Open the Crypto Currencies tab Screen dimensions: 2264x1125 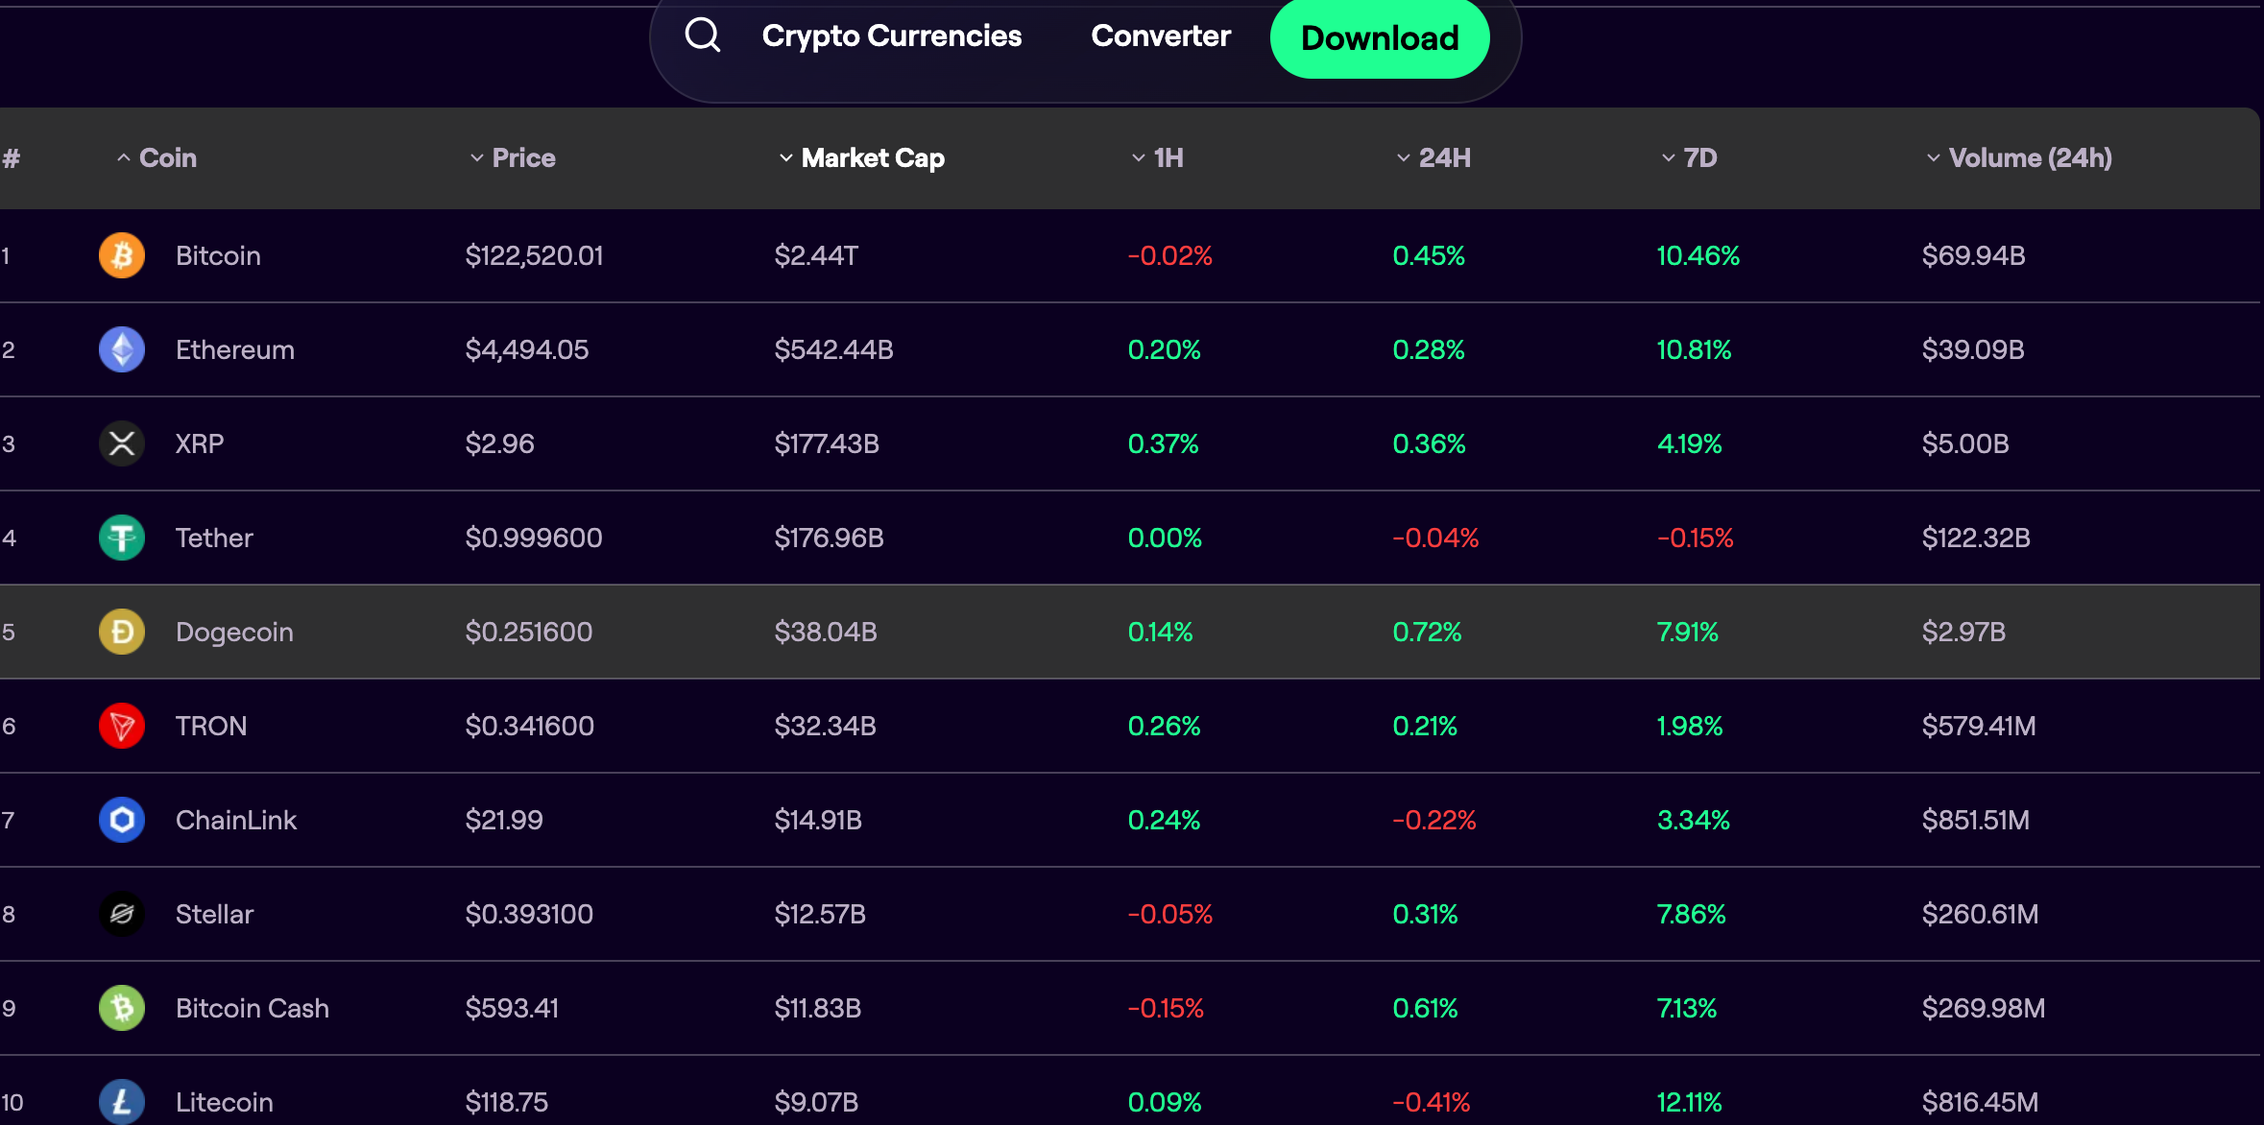[x=891, y=36]
